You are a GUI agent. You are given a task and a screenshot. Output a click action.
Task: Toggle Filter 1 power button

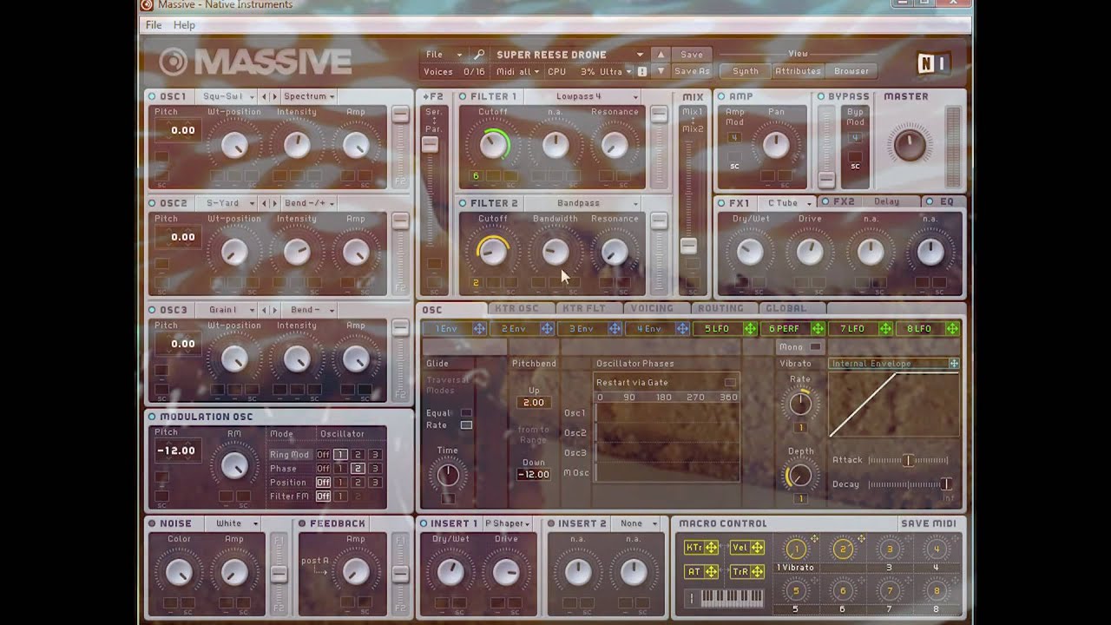pyautogui.click(x=463, y=96)
